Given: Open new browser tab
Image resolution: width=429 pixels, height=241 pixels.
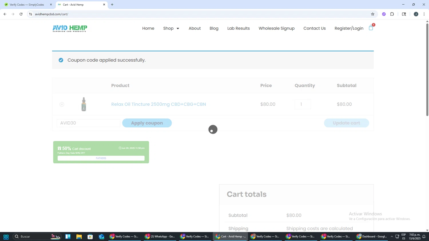Looking at the screenshot, I should click(112, 5).
